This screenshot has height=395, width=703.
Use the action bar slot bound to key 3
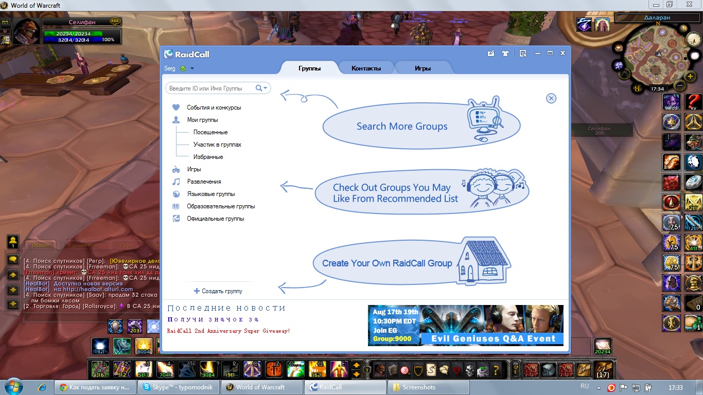(143, 370)
